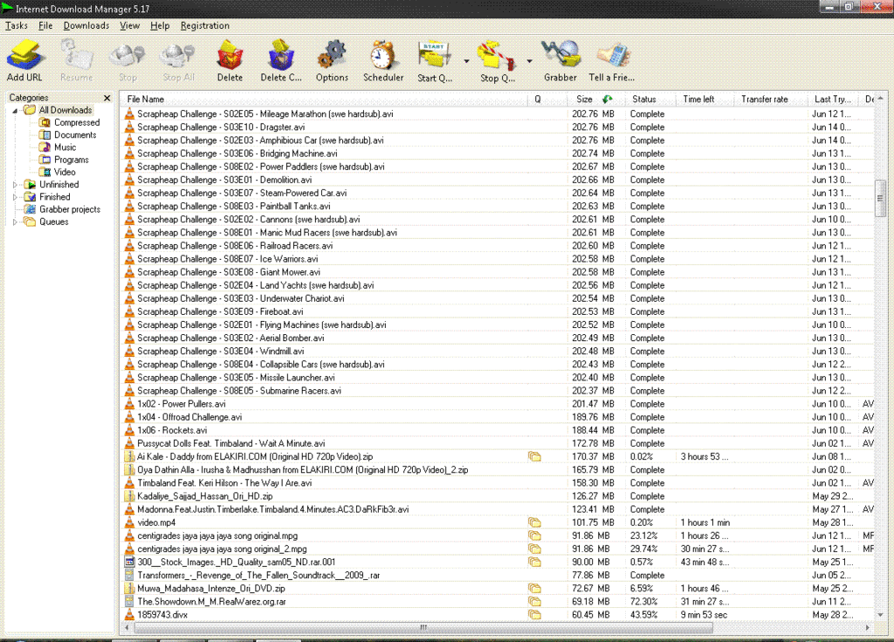Select '1x02 - Power Pullers.avi' row
Viewport: 894px width, 642px height.
pyautogui.click(x=497, y=404)
